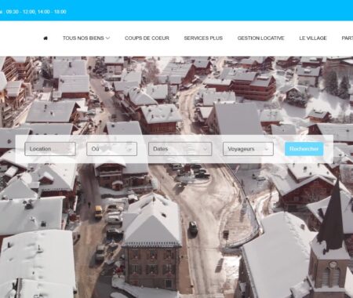Open GESTION LOCATIVE menu item
Screen dimensions: 353x298
(260, 38)
